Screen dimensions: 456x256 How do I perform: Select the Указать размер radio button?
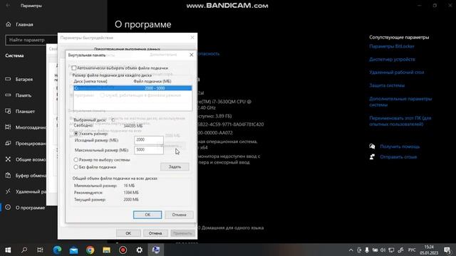pos(76,134)
